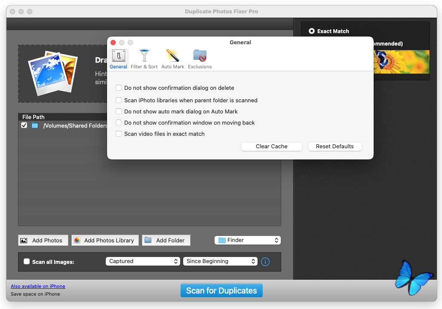Click the Finder folder icon in the dropdown

pyautogui.click(x=222, y=240)
